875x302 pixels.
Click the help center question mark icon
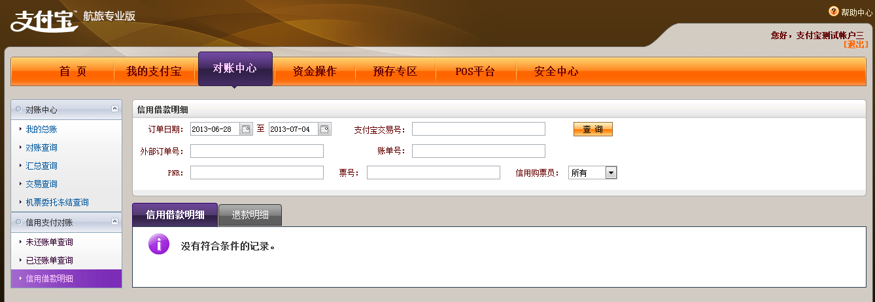coord(834,12)
